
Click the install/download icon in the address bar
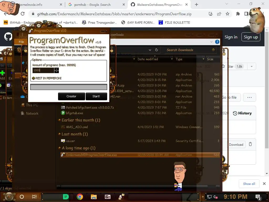point(211,14)
